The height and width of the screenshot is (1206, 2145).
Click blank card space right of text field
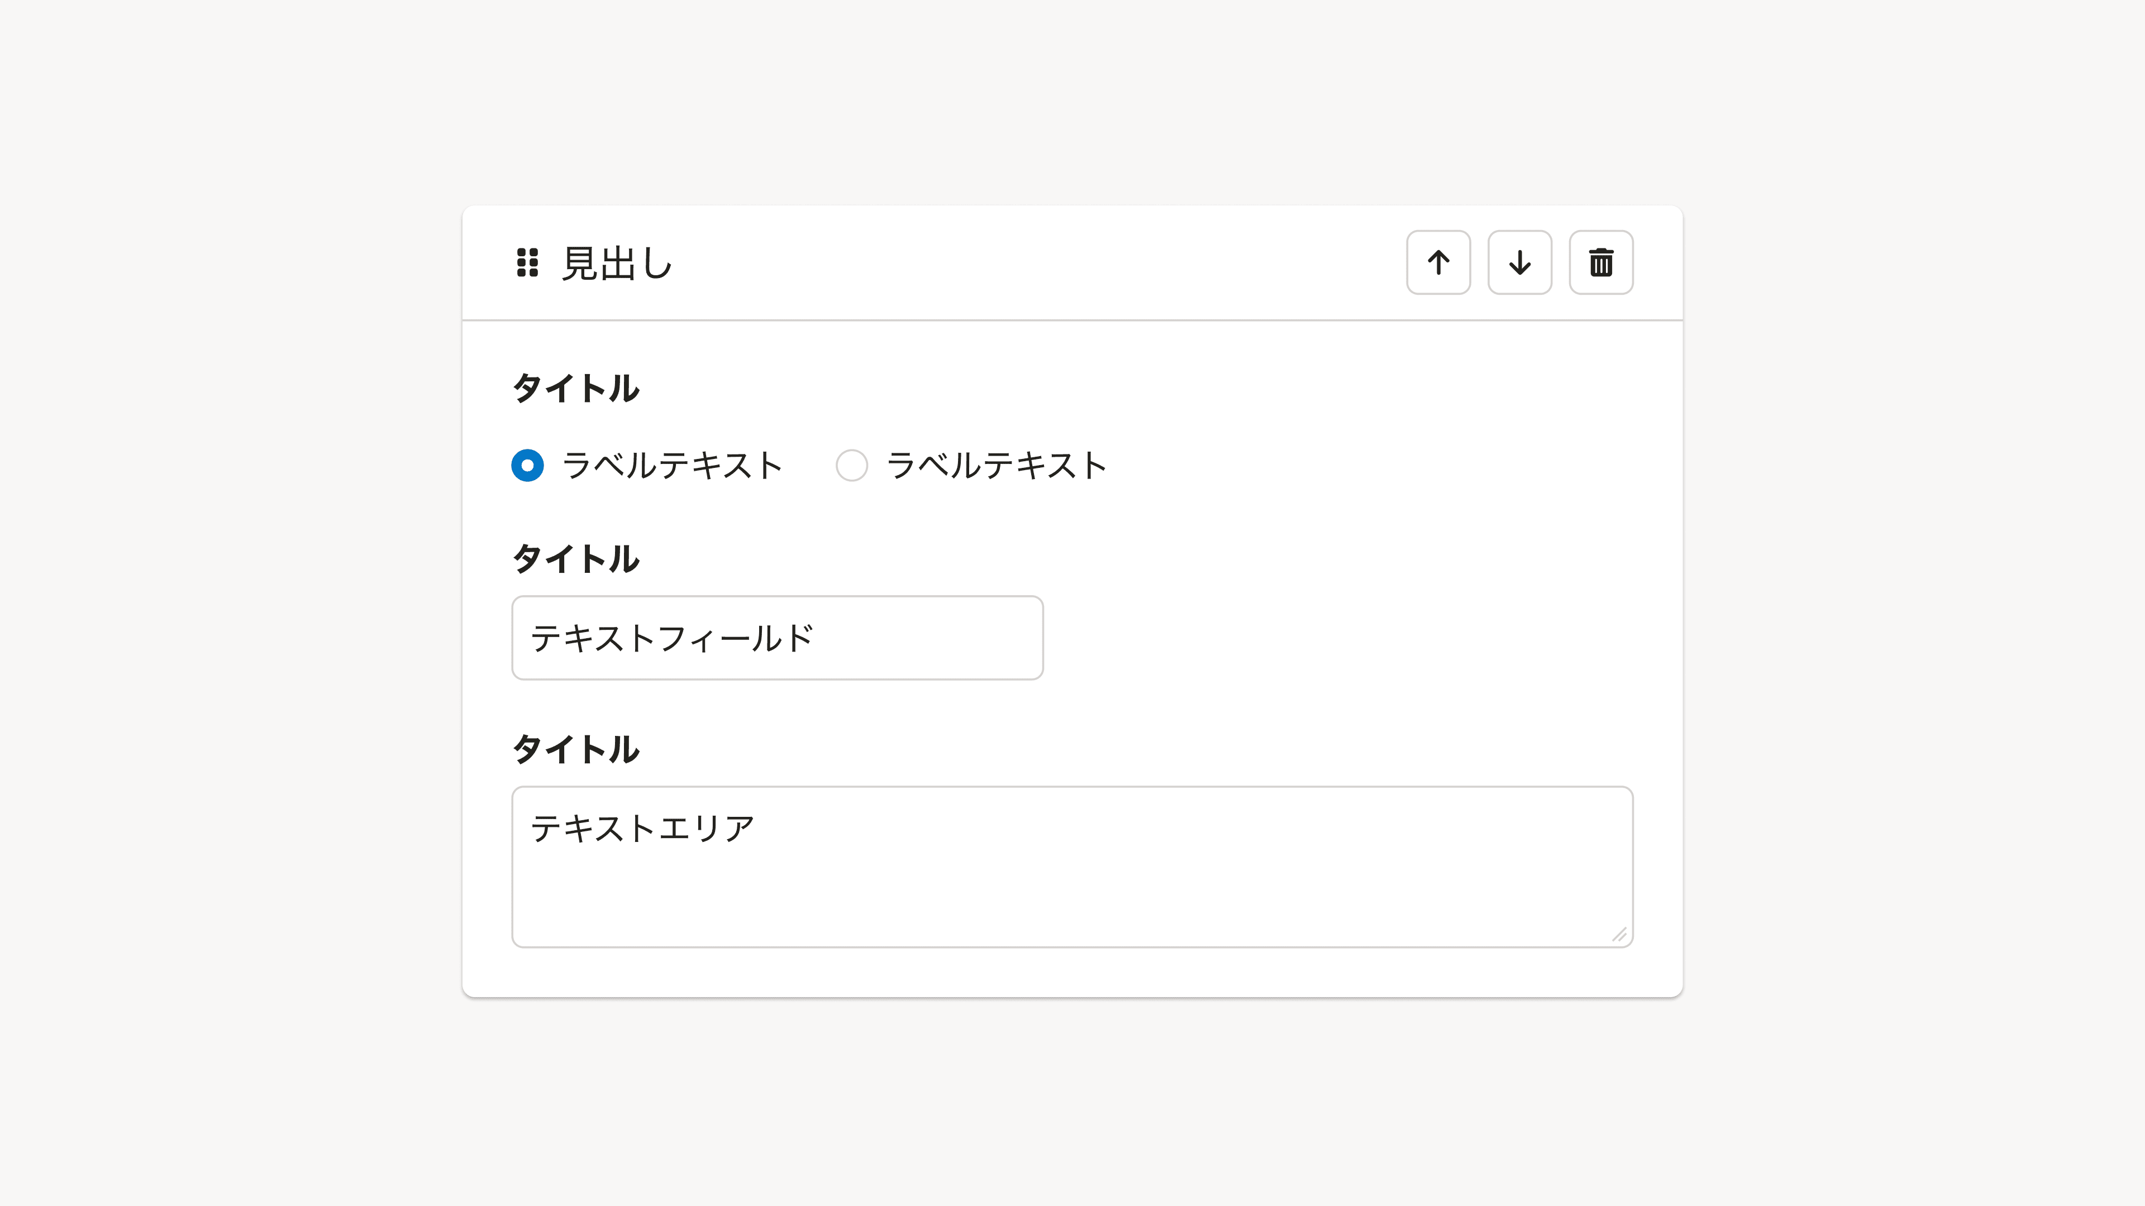[1332, 638]
